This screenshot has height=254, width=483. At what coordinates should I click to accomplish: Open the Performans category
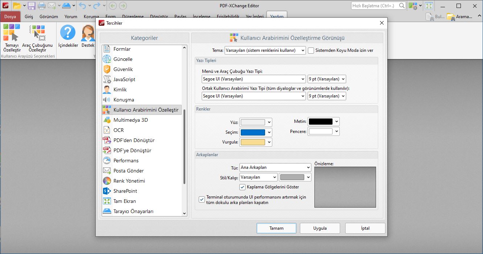[x=142, y=161]
